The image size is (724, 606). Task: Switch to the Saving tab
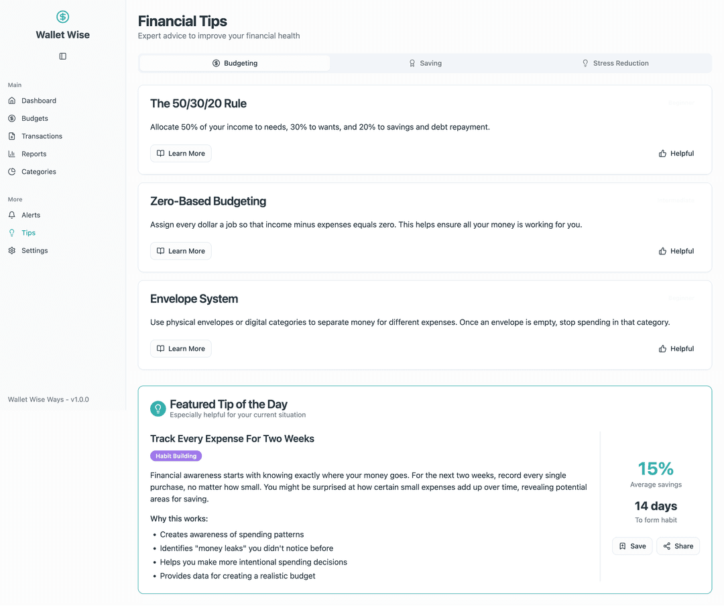(x=425, y=62)
